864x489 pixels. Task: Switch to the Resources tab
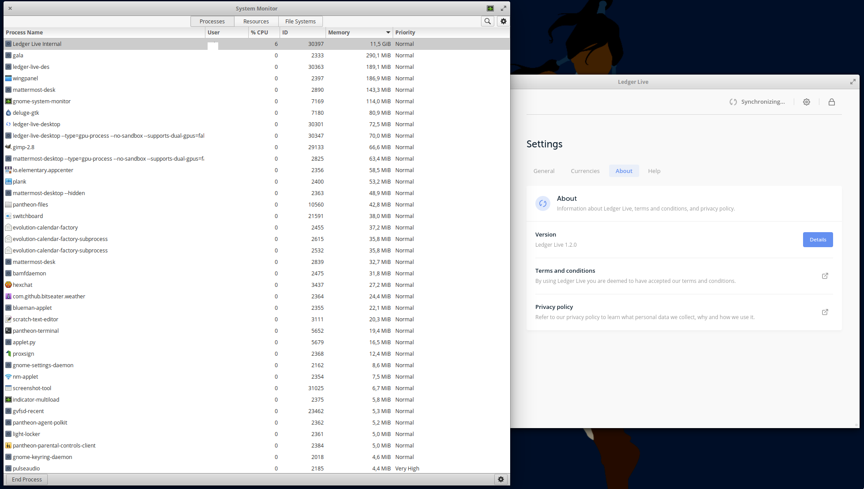click(256, 21)
